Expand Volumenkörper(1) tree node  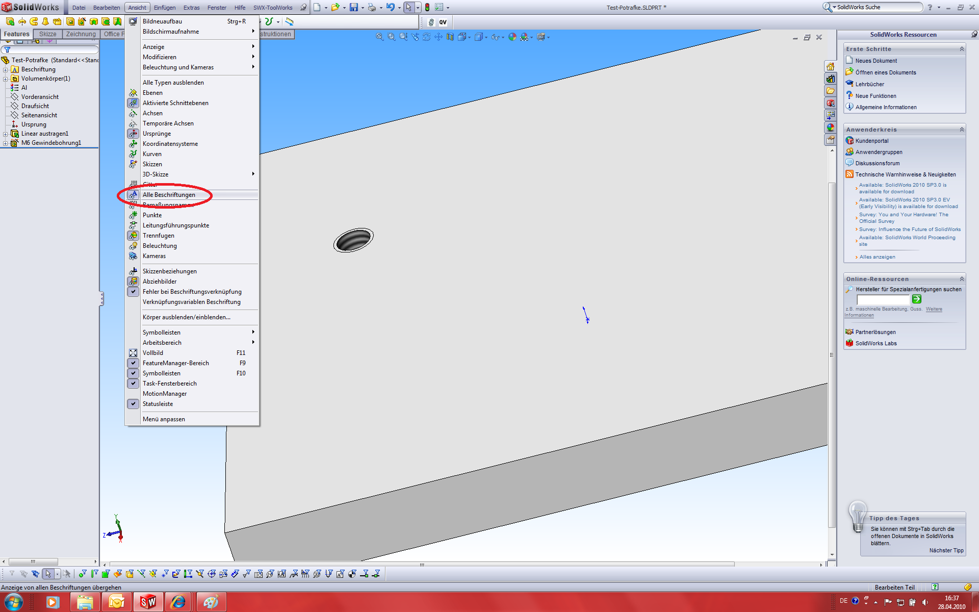(5, 79)
